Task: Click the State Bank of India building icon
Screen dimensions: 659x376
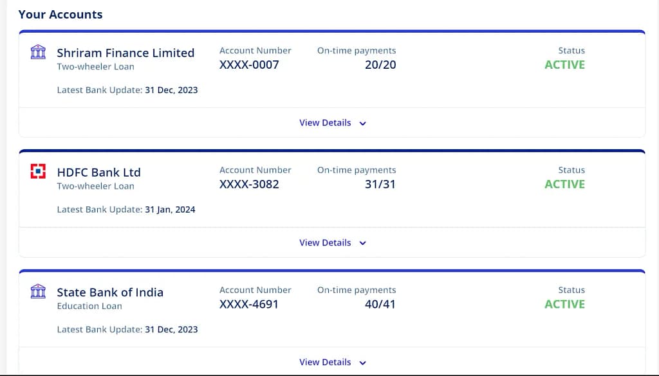Action: coord(39,292)
